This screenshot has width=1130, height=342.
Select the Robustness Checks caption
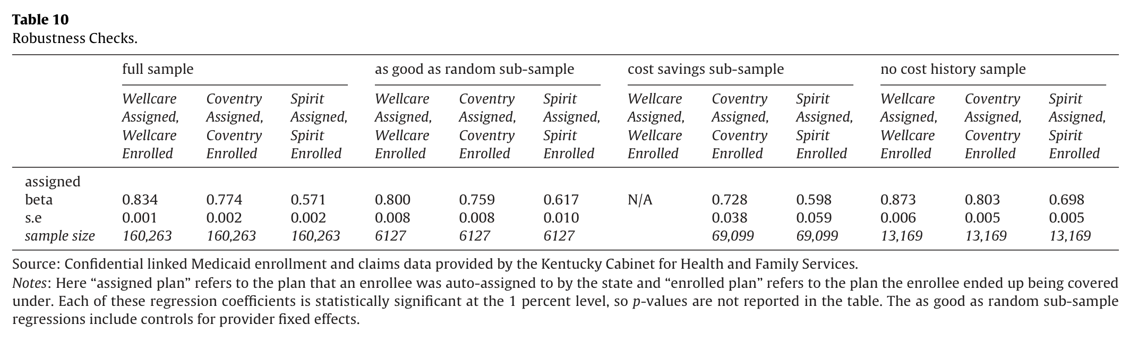(x=75, y=39)
